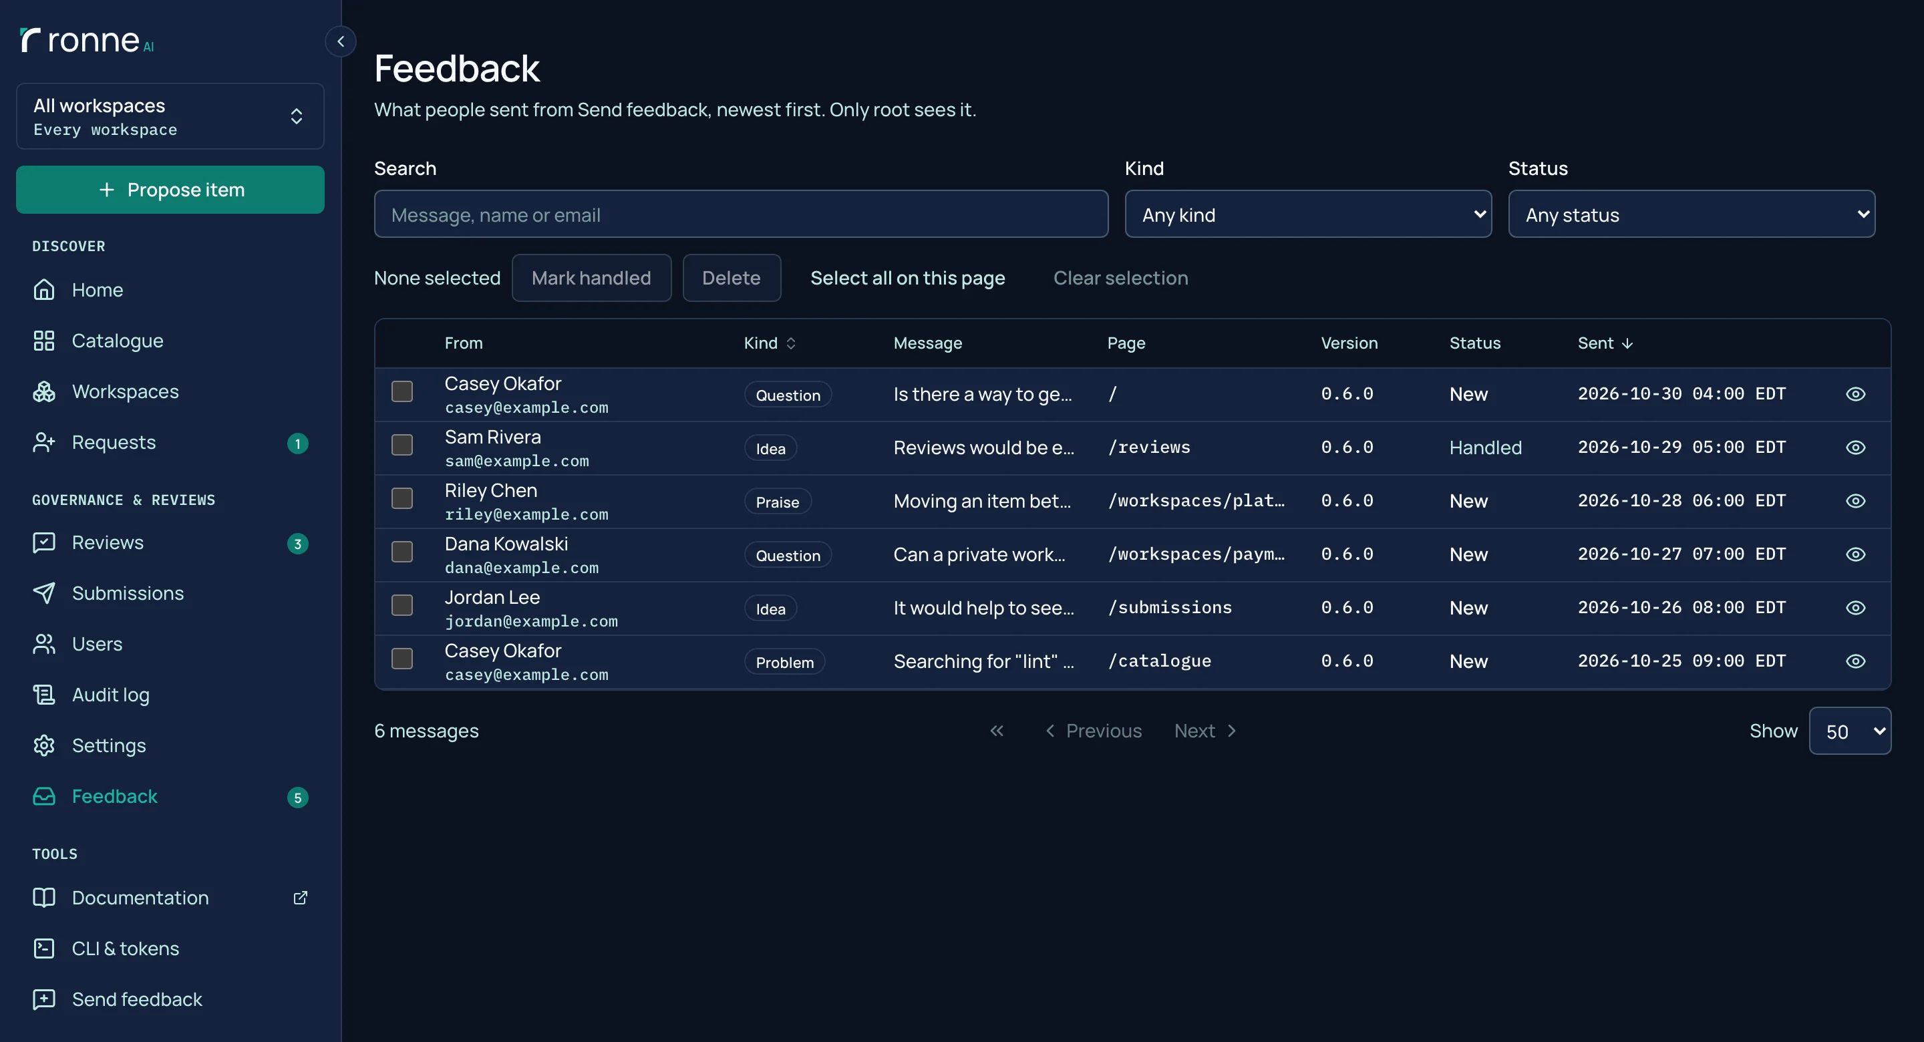Click the Documentation book icon
This screenshot has height=1042, width=1924.
click(44, 898)
